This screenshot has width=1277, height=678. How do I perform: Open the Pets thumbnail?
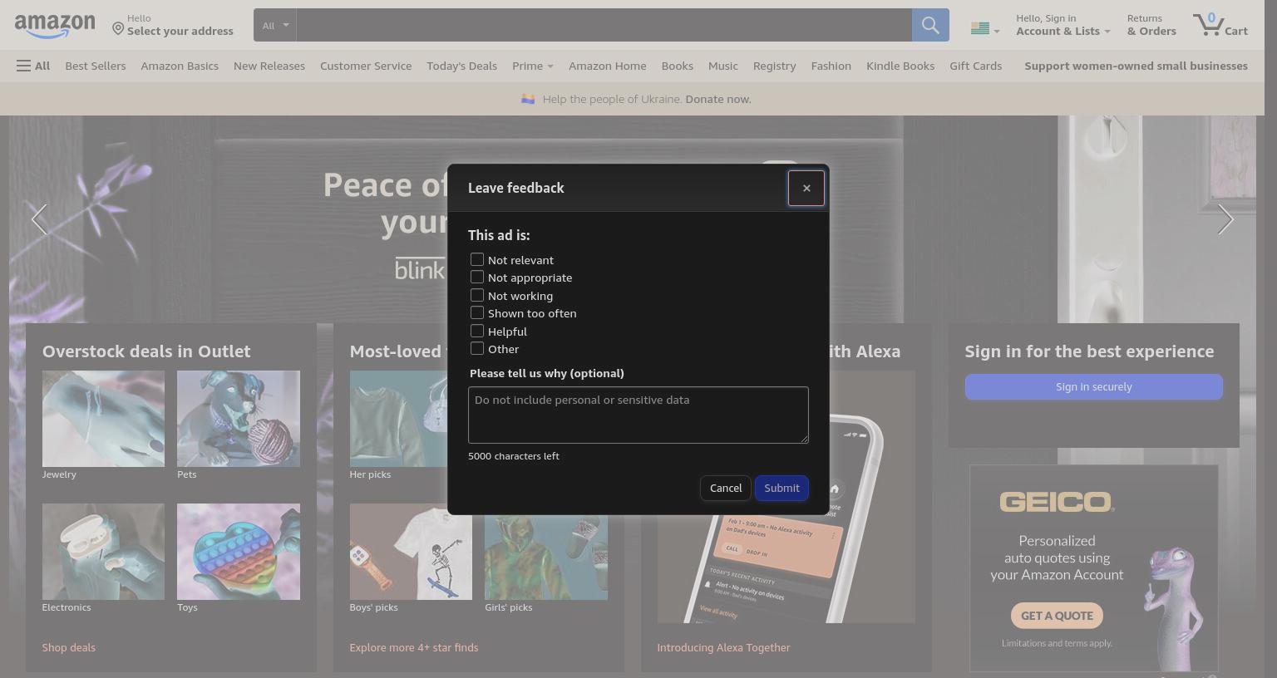tap(239, 419)
